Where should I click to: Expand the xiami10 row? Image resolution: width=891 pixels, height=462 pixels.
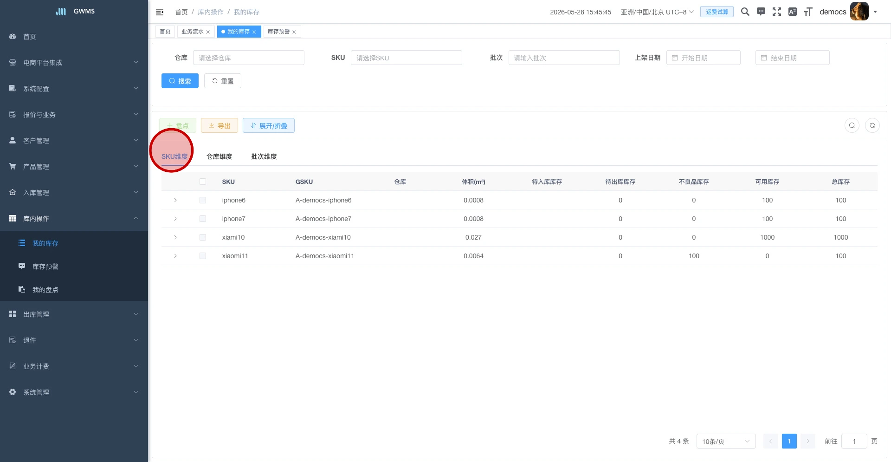[175, 237]
